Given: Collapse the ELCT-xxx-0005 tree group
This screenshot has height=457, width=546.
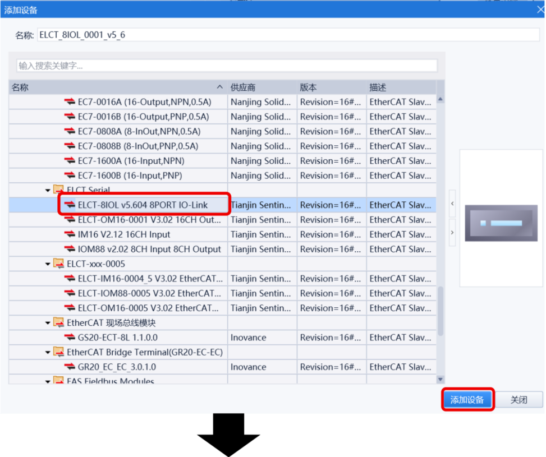Looking at the screenshot, I should click(x=48, y=264).
